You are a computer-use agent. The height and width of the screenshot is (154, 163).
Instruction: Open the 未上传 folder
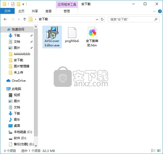click(18, 73)
